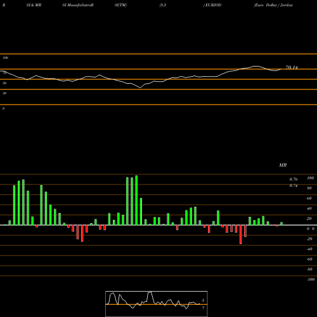Click the 'SI MunafaSutraR' header text

coord(78,5)
